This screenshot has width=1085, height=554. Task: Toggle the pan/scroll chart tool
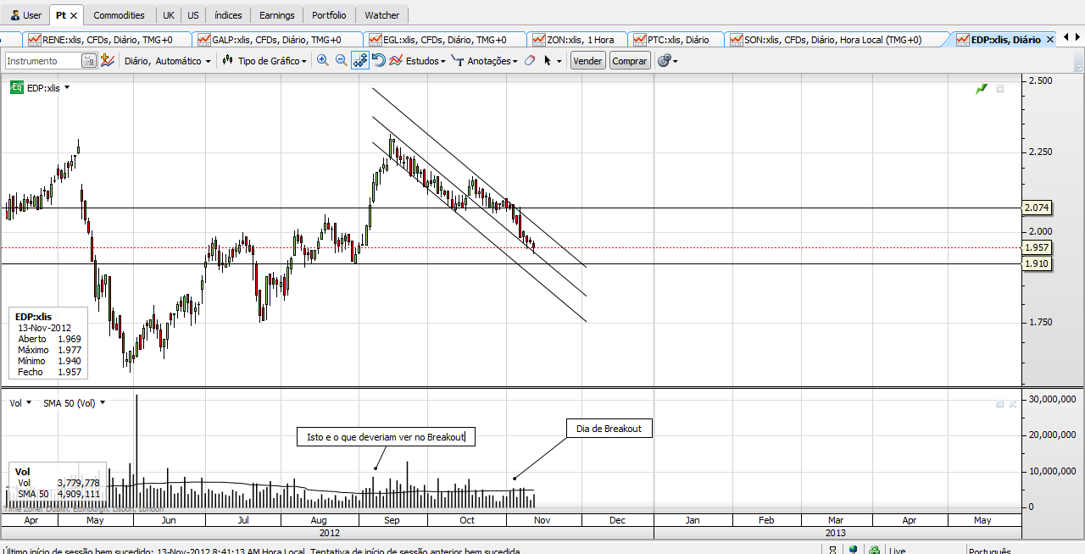pyautogui.click(x=360, y=60)
